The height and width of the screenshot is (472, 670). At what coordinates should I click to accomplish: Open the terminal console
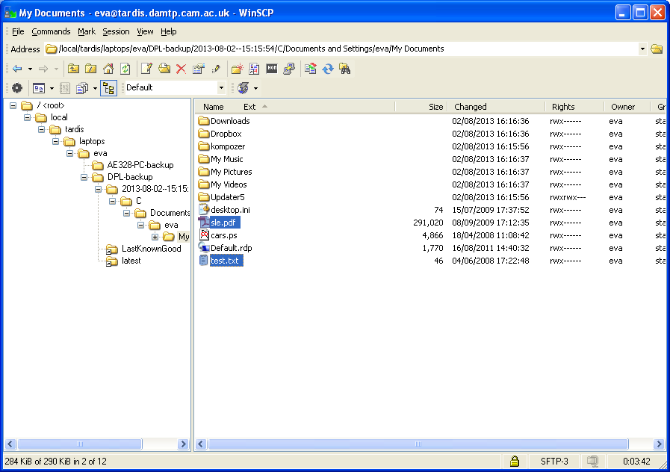click(x=272, y=69)
